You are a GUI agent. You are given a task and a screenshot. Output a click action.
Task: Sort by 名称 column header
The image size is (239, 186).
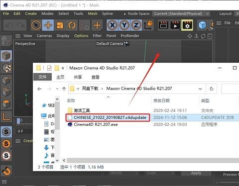point(71,100)
